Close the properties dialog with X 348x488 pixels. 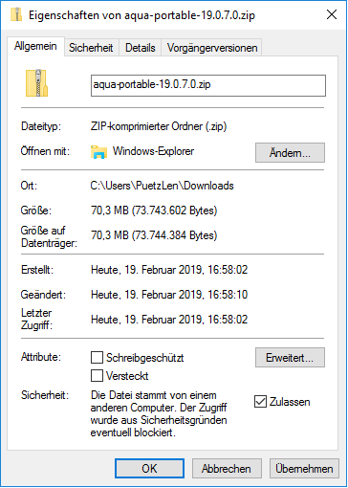[332, 14]
